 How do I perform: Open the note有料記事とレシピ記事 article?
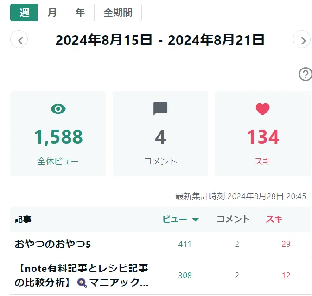(82, 275)
